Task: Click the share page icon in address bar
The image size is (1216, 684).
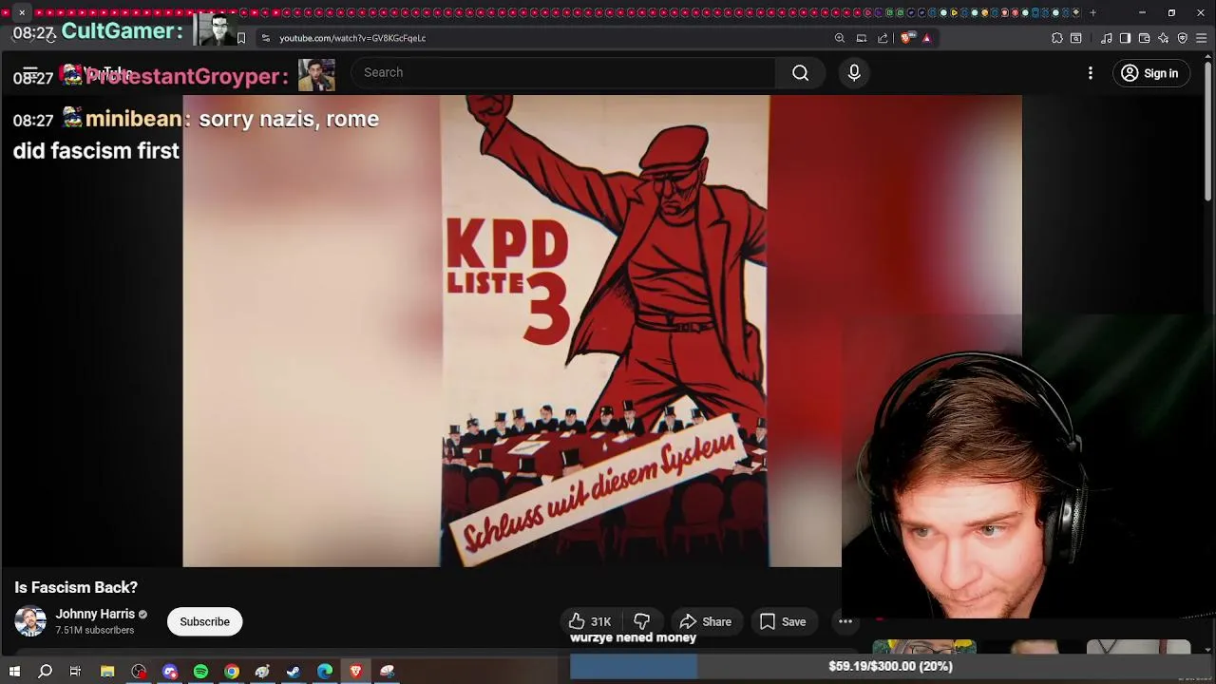Action: coord(883,38)
